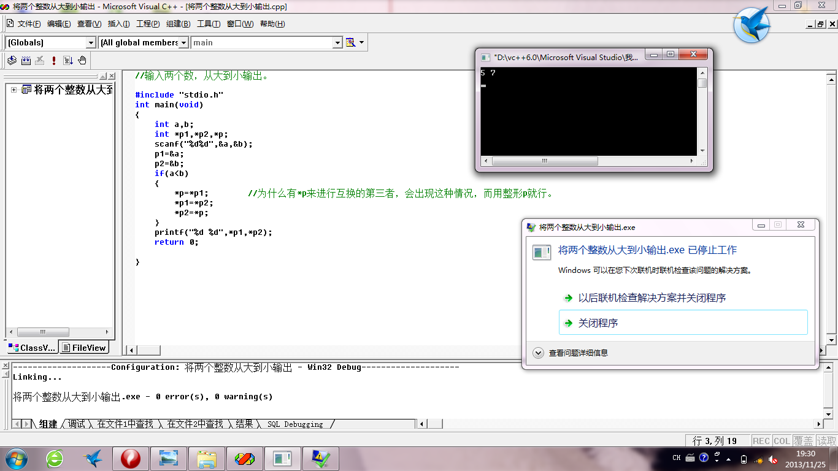838x471 pixels.
Task: Close the output pane with its X
Action: 6,366
